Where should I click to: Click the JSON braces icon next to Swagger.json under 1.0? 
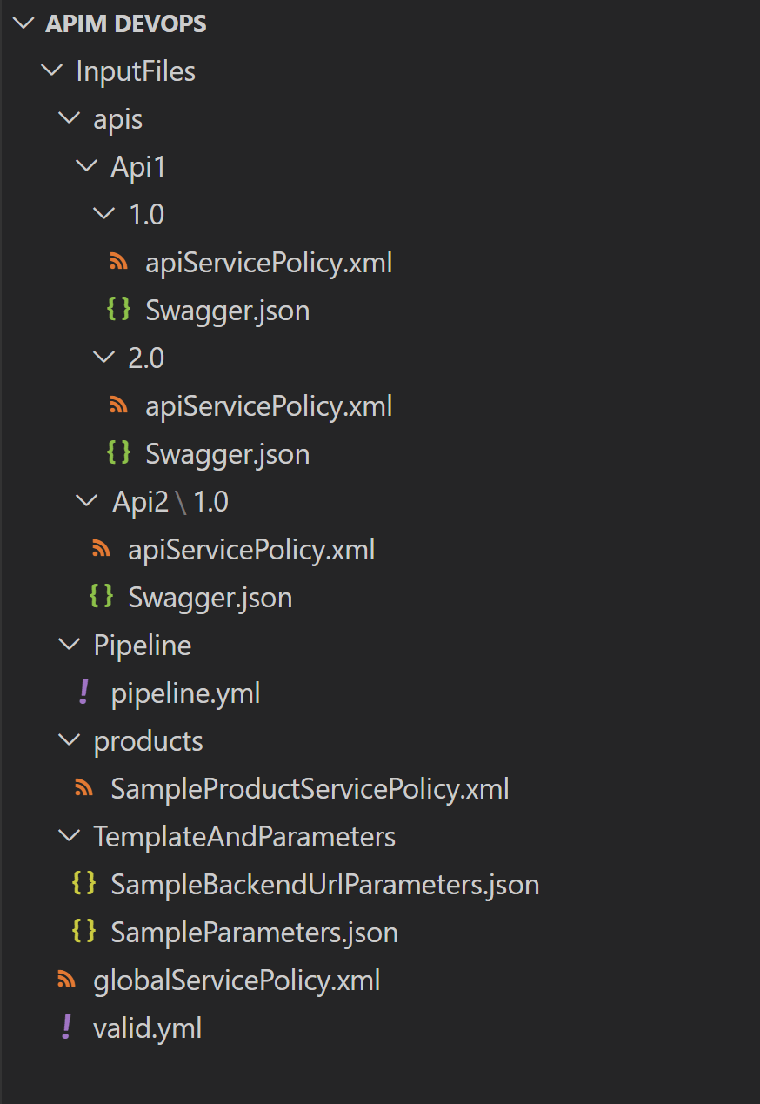119,310
